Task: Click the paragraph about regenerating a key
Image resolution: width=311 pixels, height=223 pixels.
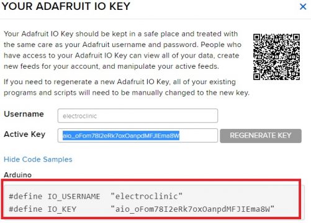Action: [127, 87]
